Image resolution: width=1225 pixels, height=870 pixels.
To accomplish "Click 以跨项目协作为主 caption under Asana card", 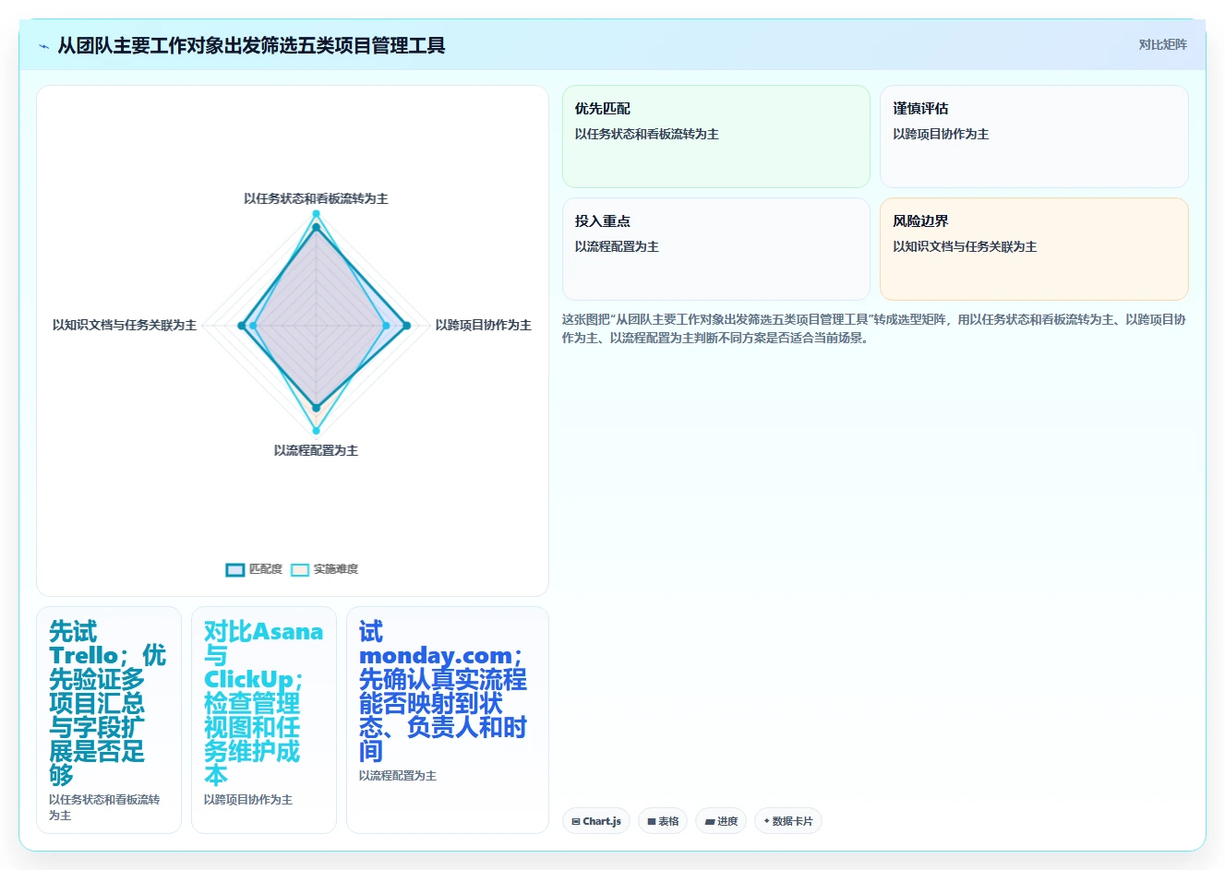I will click(x=248, y=800).
